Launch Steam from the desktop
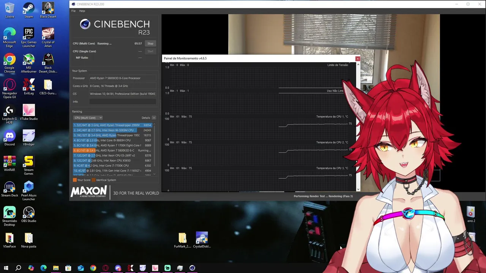486x273 pixels. pos(28,10)
